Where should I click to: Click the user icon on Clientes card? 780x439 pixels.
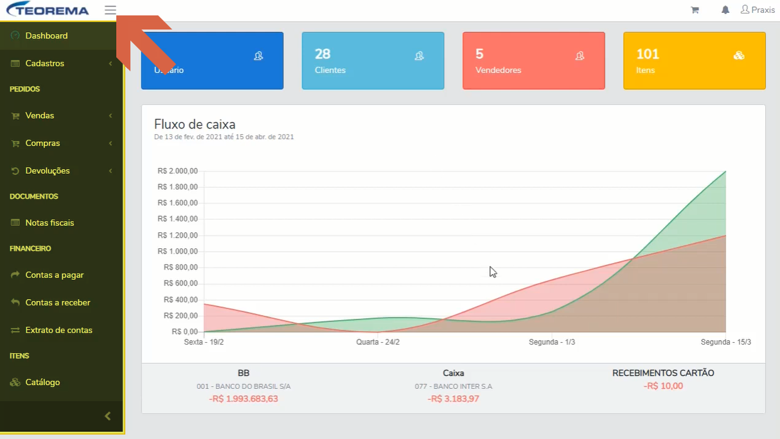coord(419,56)
